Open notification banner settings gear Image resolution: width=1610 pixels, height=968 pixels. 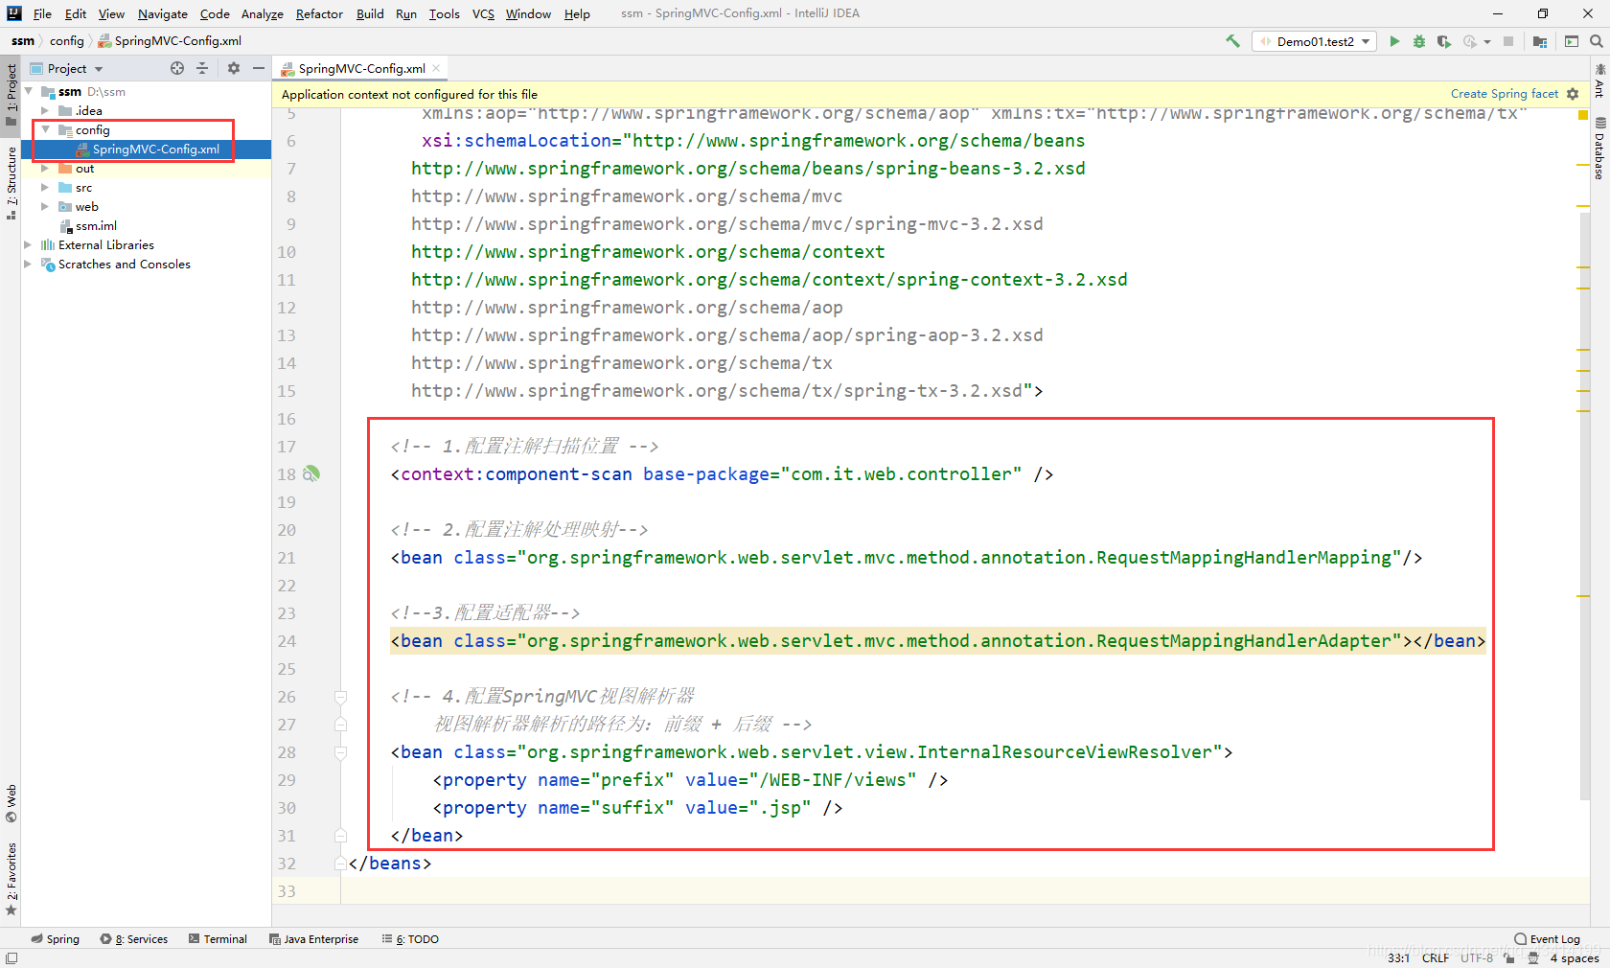(x=1573, y=94)
